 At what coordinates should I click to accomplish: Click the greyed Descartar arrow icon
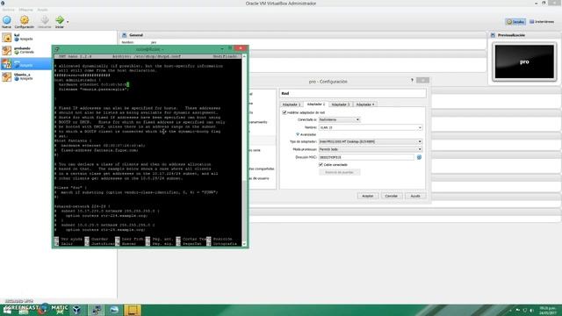click(x=45, y=21)
